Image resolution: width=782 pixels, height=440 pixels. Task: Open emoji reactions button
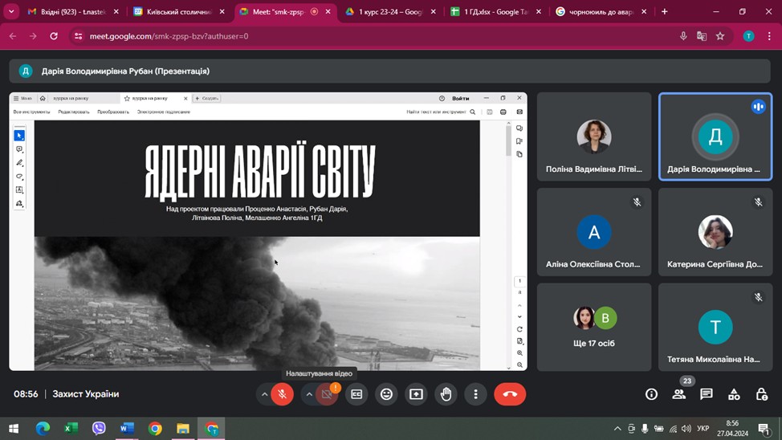(x=386, y=394)
